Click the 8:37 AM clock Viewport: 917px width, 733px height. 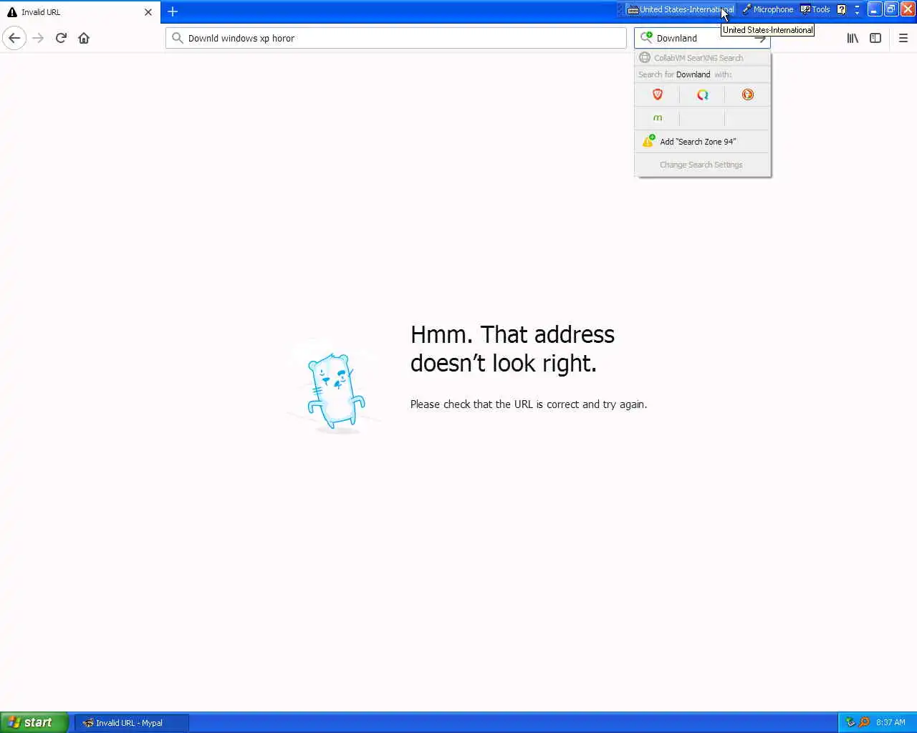click(890, 722)
